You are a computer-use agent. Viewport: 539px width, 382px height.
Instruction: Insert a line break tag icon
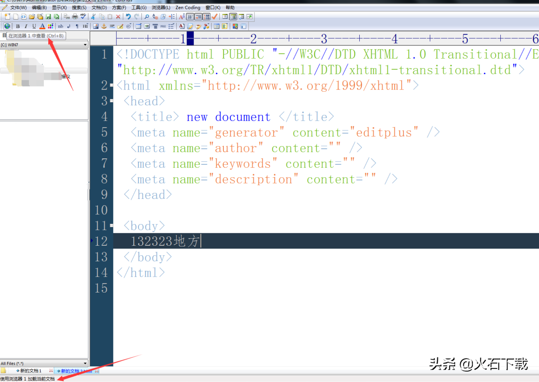[69, 26]
